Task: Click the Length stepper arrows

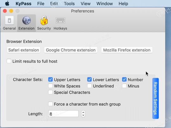Action: 83,114
